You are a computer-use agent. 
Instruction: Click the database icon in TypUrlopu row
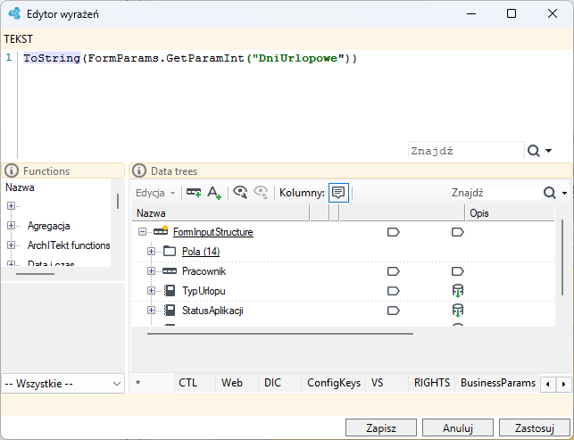point(458,291)
